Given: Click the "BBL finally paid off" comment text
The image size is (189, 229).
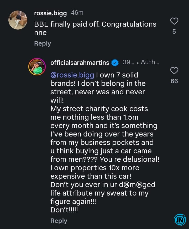Looking at the screenshot, I should 95,24.
